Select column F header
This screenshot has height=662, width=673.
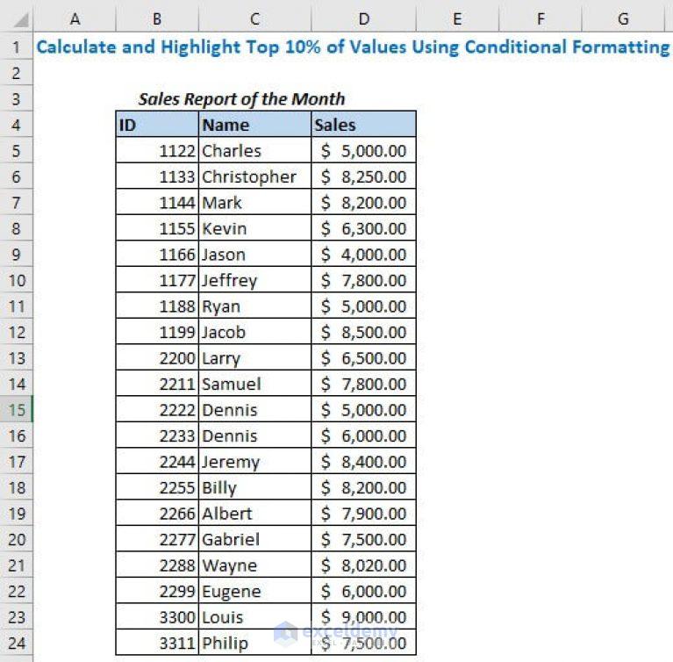pos(541,19)
